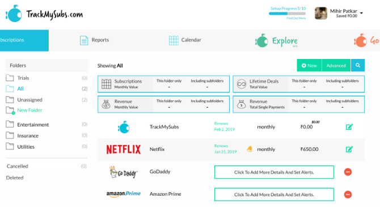Open the Find Out More link

pos(296,18)
